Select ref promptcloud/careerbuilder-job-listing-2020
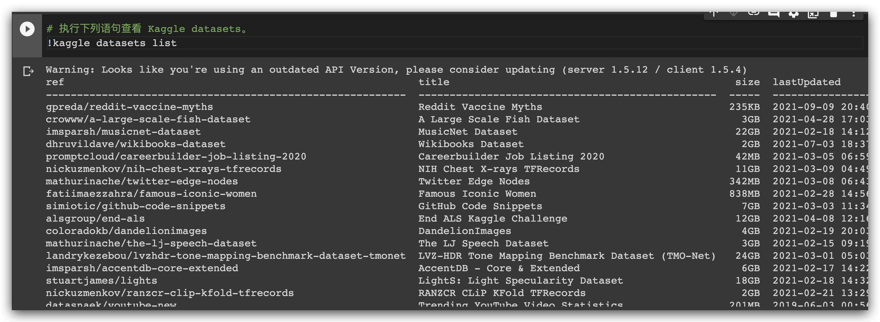 (176, 156)
